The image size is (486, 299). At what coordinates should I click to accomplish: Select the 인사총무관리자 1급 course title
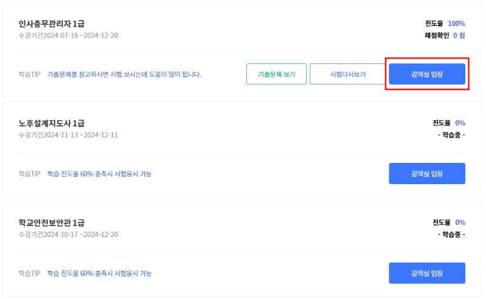click(x=52, y=24)
